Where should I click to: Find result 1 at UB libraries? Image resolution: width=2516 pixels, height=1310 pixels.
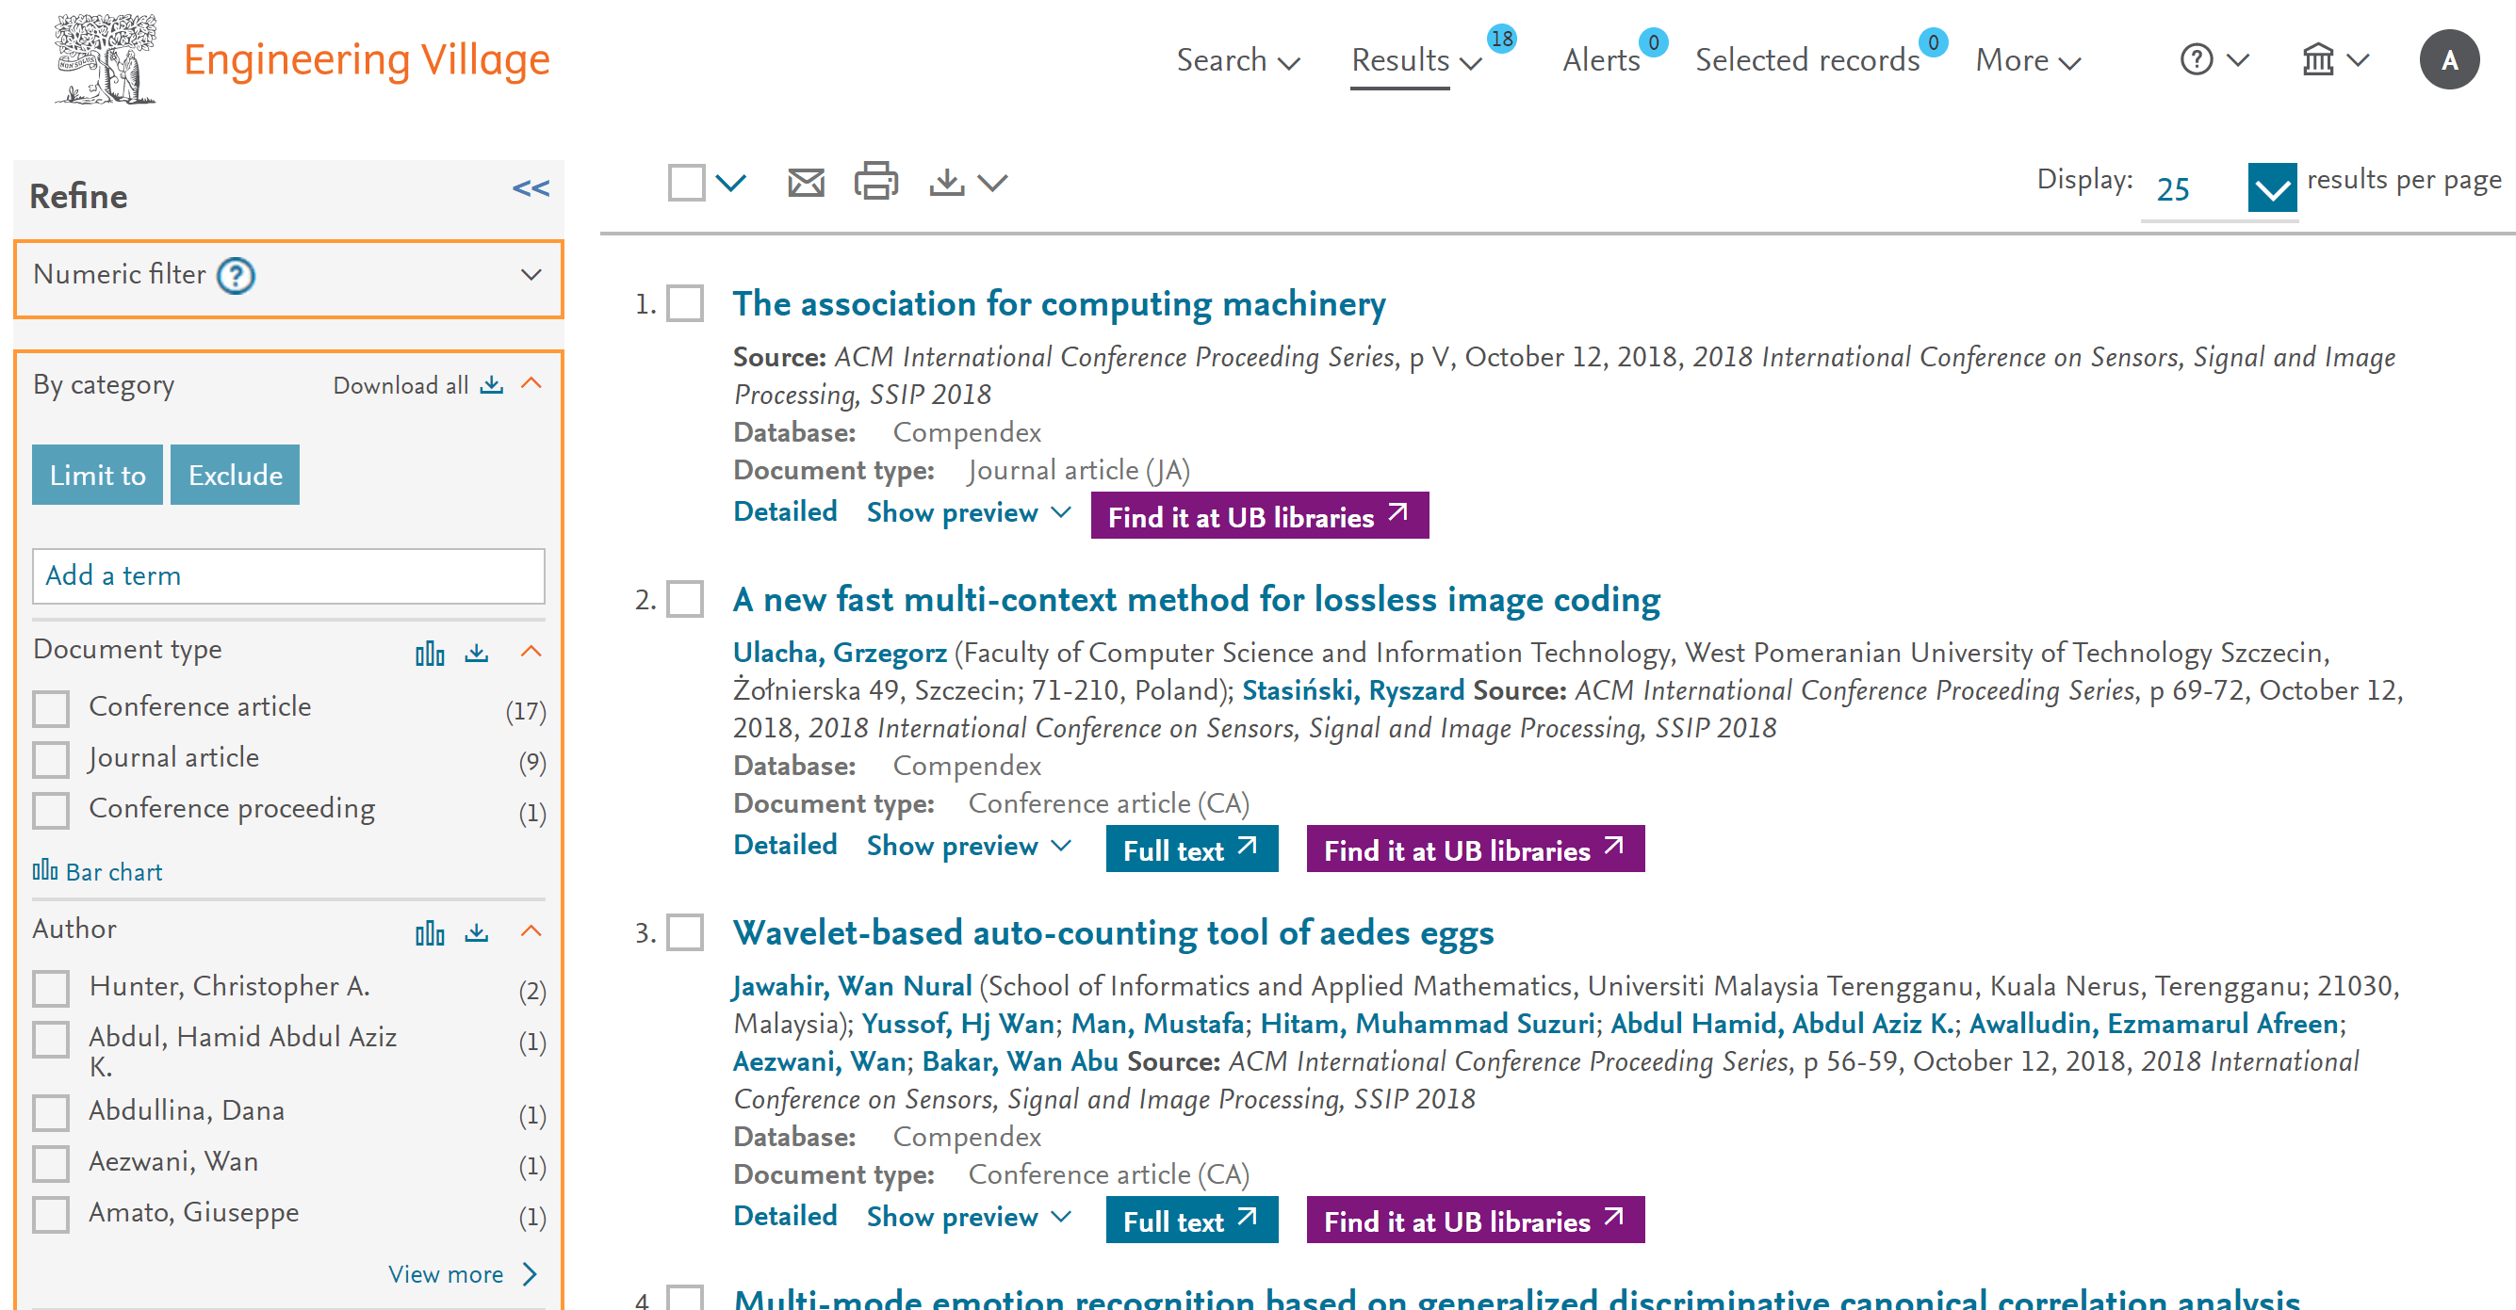tap(1259, 516)
